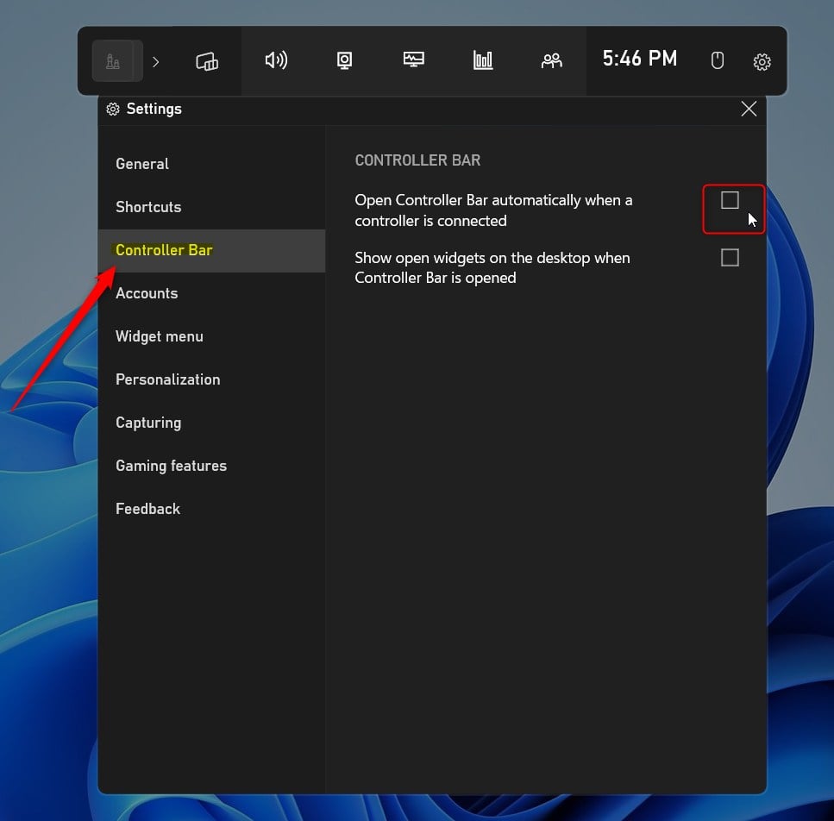Expand the chevron next to the Xbox button
This screenshot has height=821, width=834.
[155, 61]
